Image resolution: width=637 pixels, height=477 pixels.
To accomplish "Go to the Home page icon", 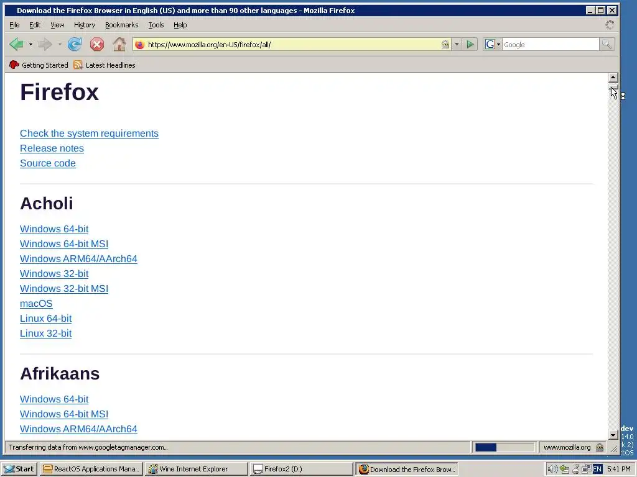I will point(119,44).
